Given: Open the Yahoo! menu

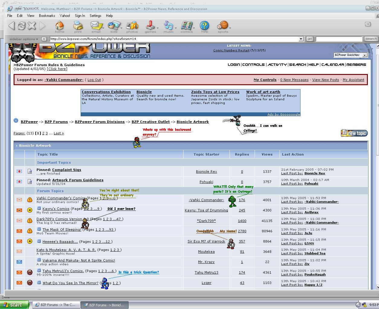Looking at the screenshot, I should tap(65, 16).
